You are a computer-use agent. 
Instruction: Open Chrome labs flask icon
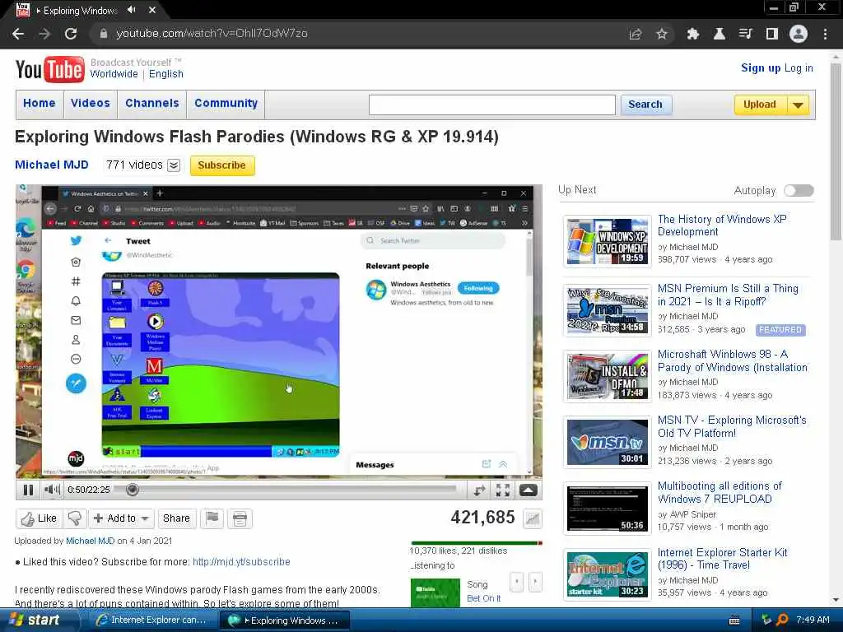click(x=719, y=34)
